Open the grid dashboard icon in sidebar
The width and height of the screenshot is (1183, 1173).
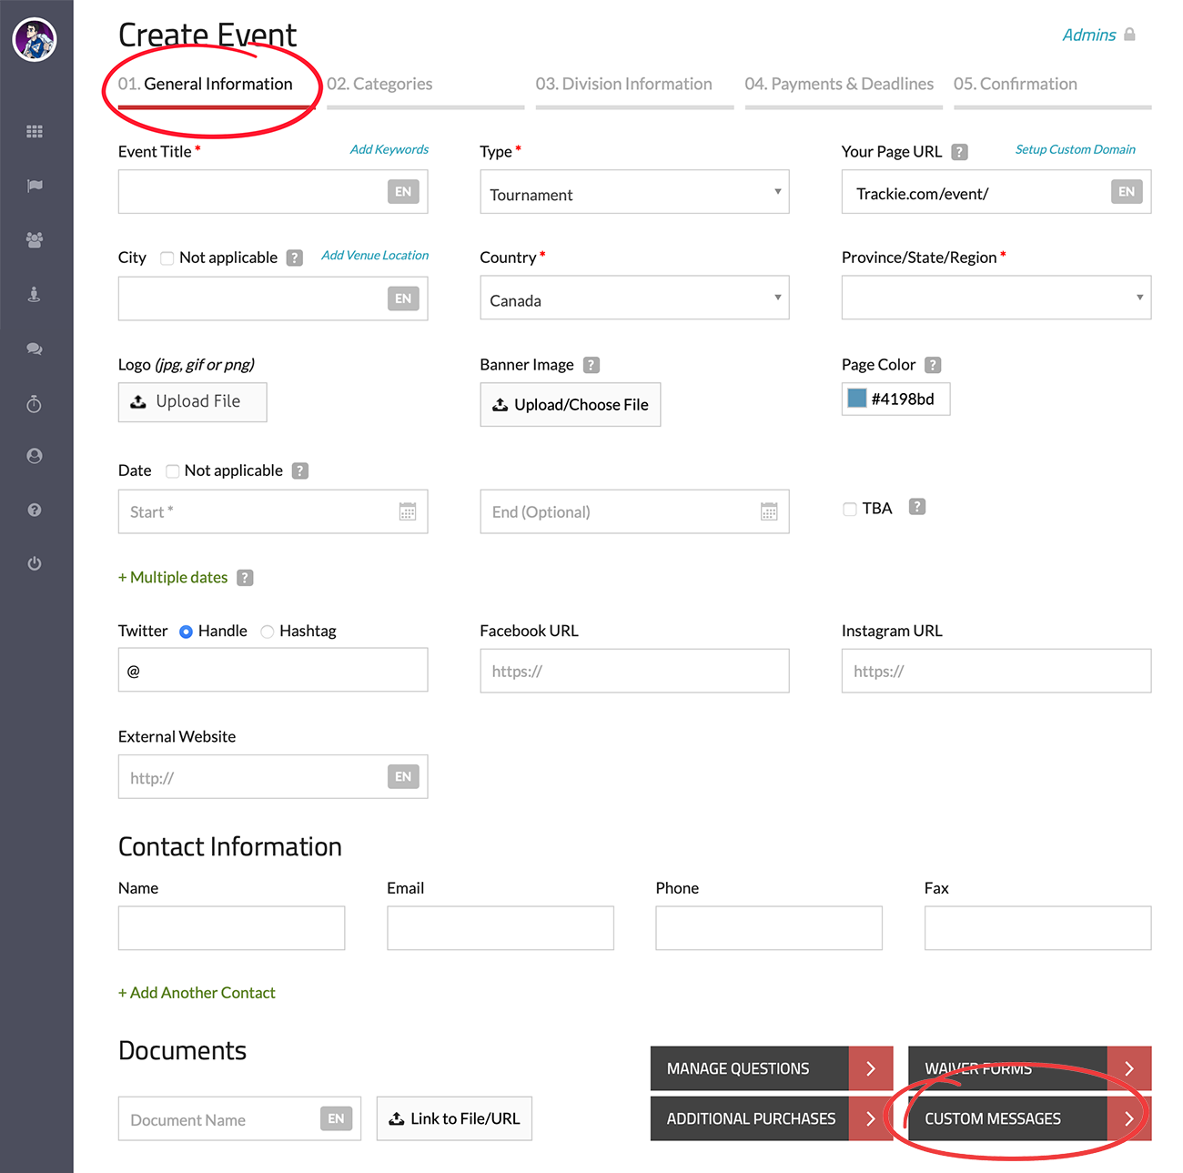point(35,132)
